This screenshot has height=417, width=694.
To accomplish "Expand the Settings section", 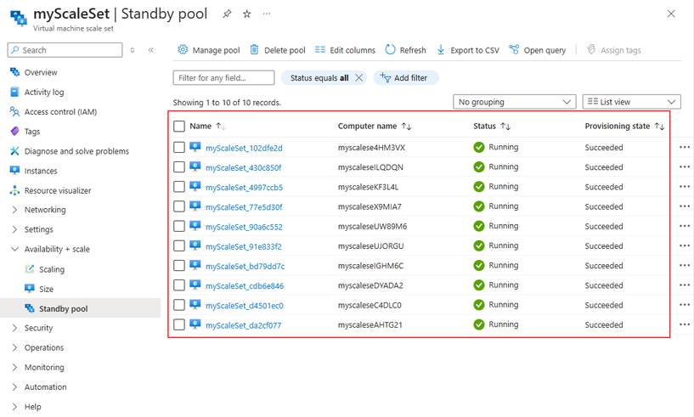I will pyautogui.click(x=14, y=229).
